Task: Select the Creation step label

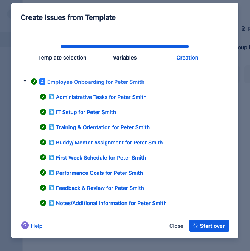Action: click(187, 58)
